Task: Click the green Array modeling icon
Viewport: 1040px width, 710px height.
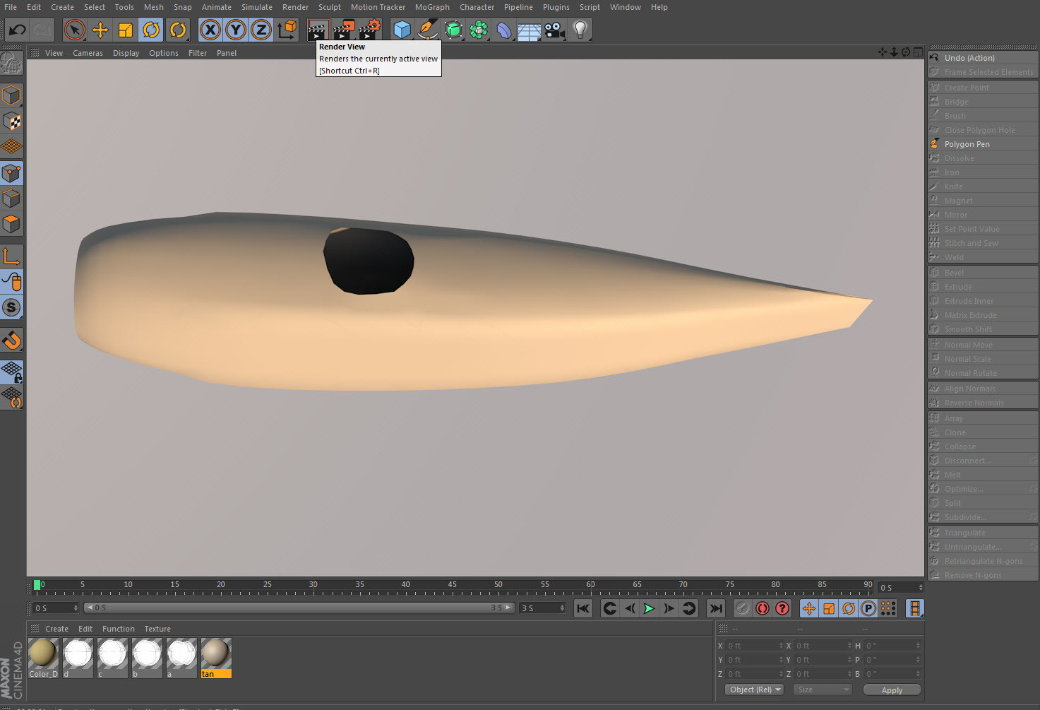Action: click(479, 30)
